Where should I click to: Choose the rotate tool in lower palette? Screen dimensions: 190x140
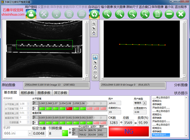pyautogui.click(x=95, y=77)
